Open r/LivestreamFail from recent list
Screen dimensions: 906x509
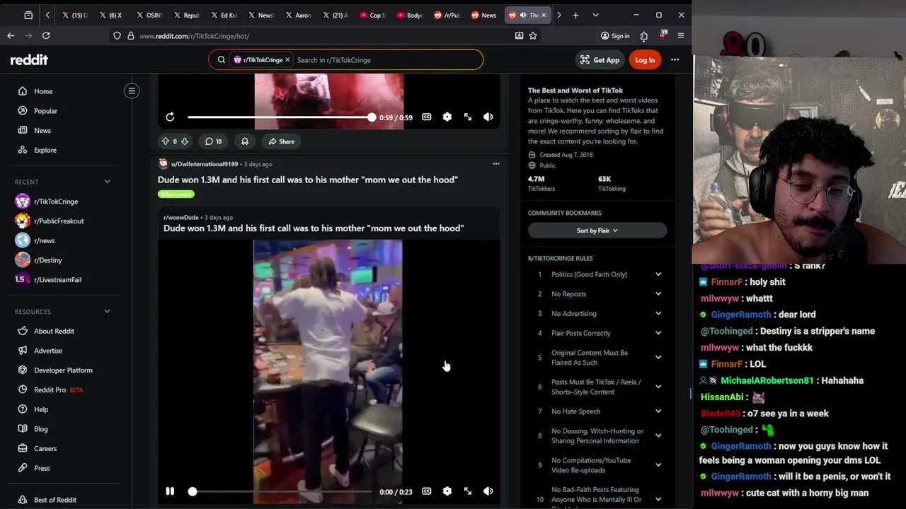(57, 280)
